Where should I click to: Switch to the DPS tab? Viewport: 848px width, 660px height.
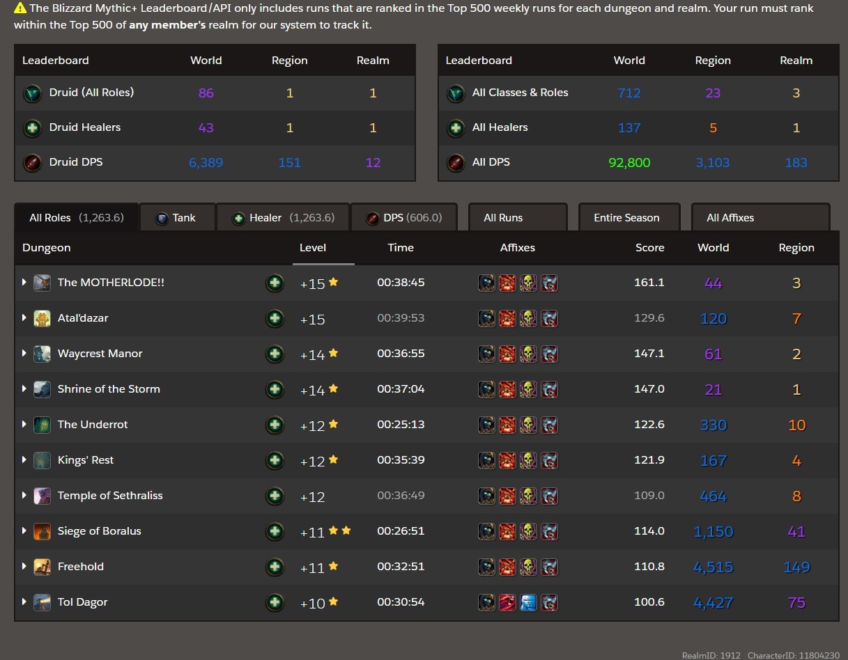coord(404,217)
